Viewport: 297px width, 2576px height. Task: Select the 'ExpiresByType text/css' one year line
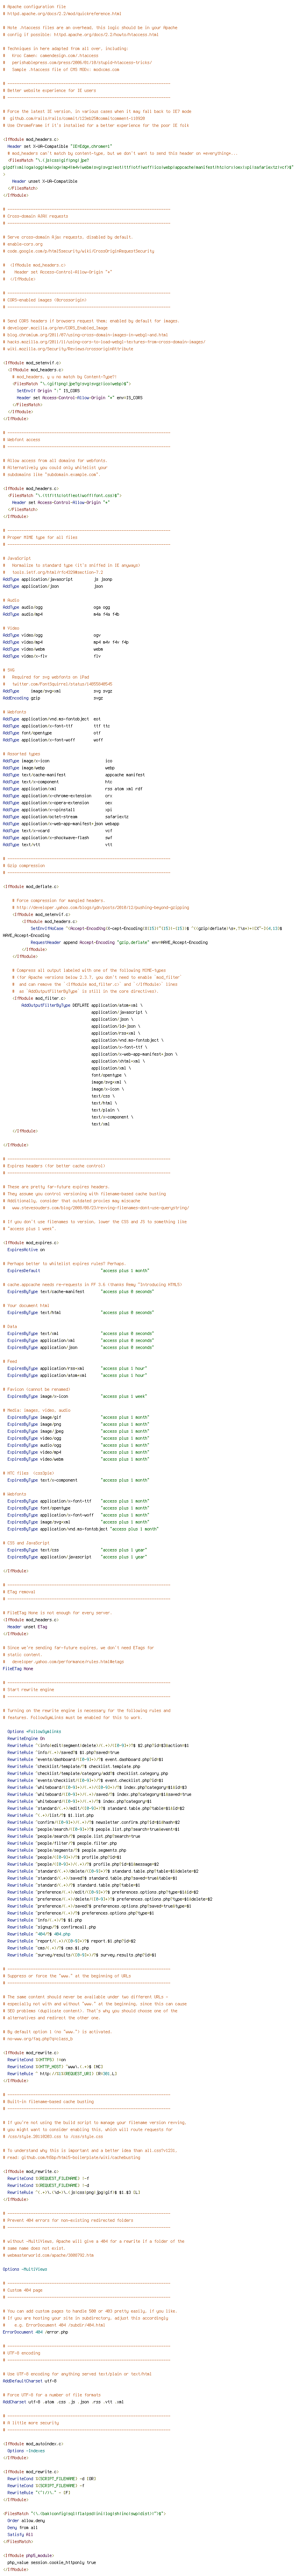77,1550
